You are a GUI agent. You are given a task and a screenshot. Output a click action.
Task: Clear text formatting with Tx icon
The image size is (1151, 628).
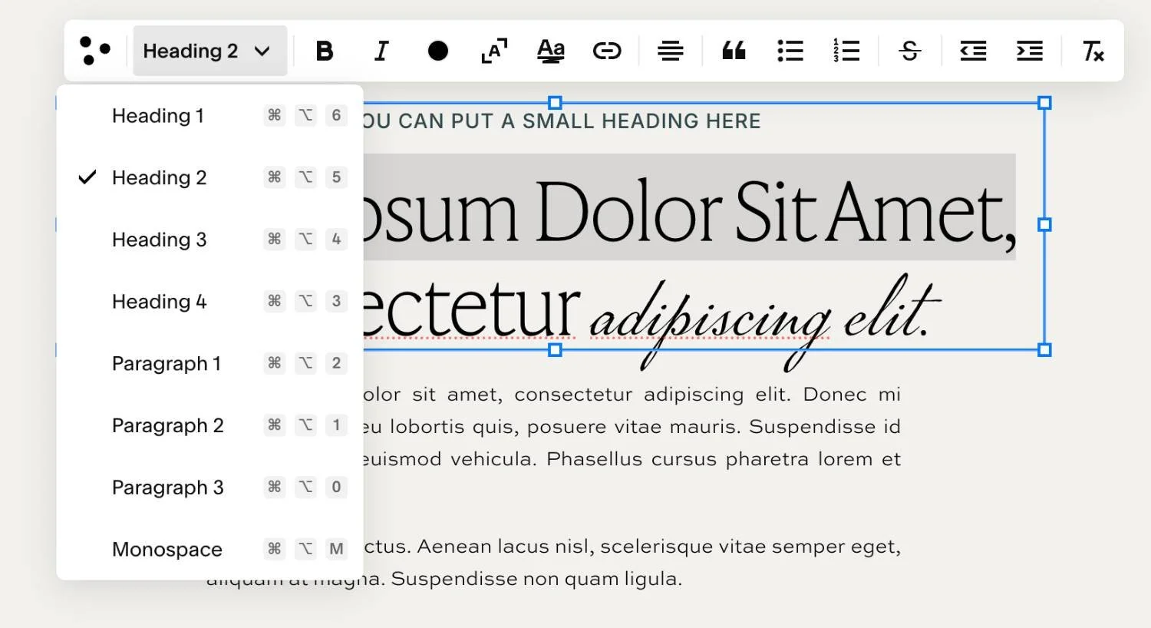[x=1093, y=51]
